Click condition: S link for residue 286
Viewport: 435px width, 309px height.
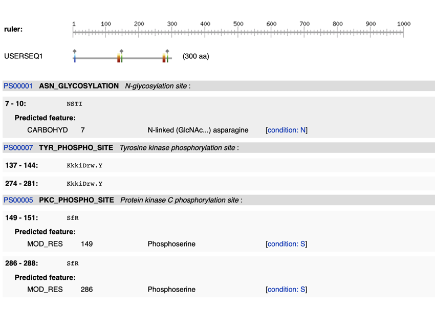pyautogui.click(x=287, y=290)
